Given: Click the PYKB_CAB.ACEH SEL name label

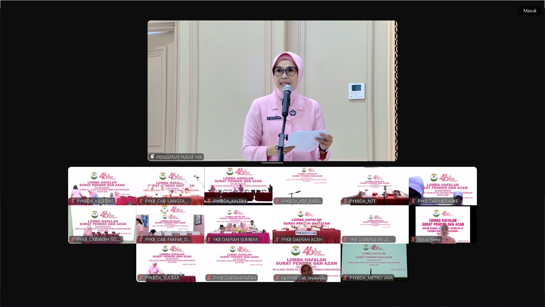Looking at the screenshot, I should tap(98, 239).
